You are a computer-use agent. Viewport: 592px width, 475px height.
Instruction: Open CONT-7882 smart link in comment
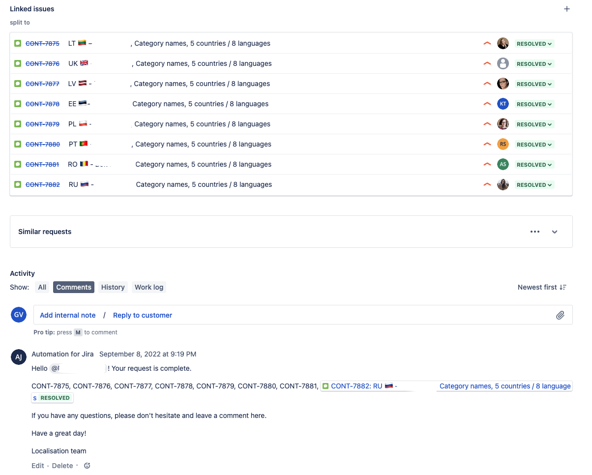[446, 386]
